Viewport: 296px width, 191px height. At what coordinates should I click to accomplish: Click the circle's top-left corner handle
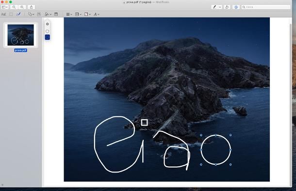tap(201, 135)
